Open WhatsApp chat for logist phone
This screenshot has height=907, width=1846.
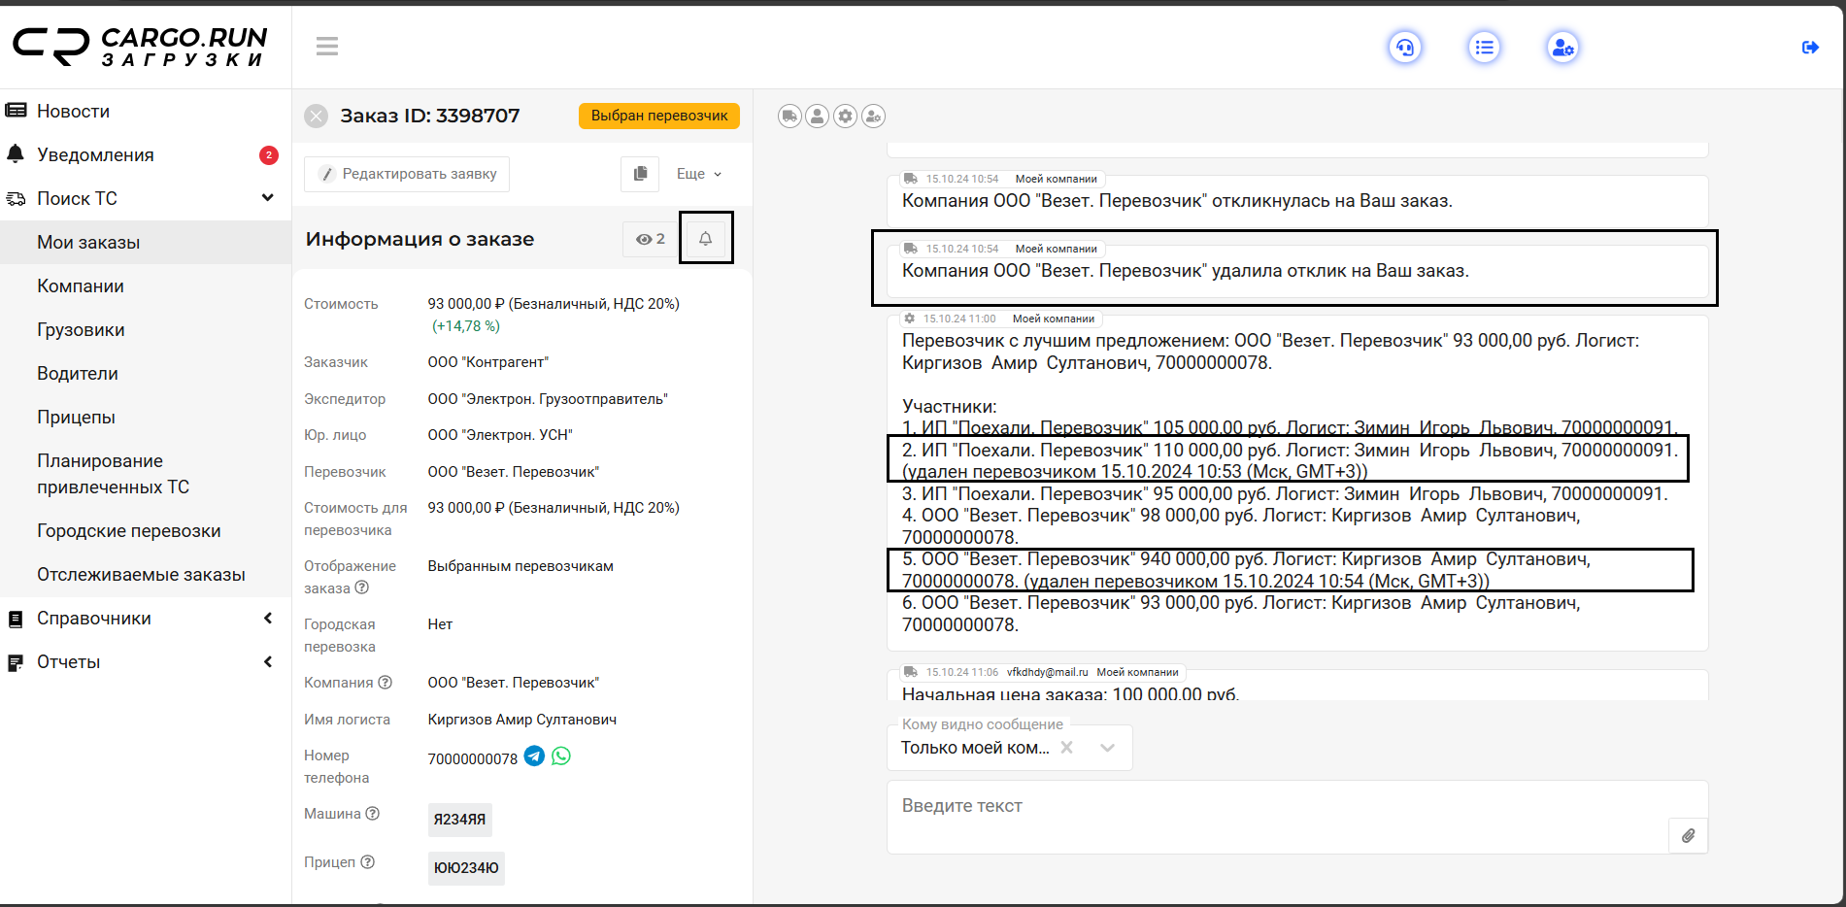(x=561, y=756)
